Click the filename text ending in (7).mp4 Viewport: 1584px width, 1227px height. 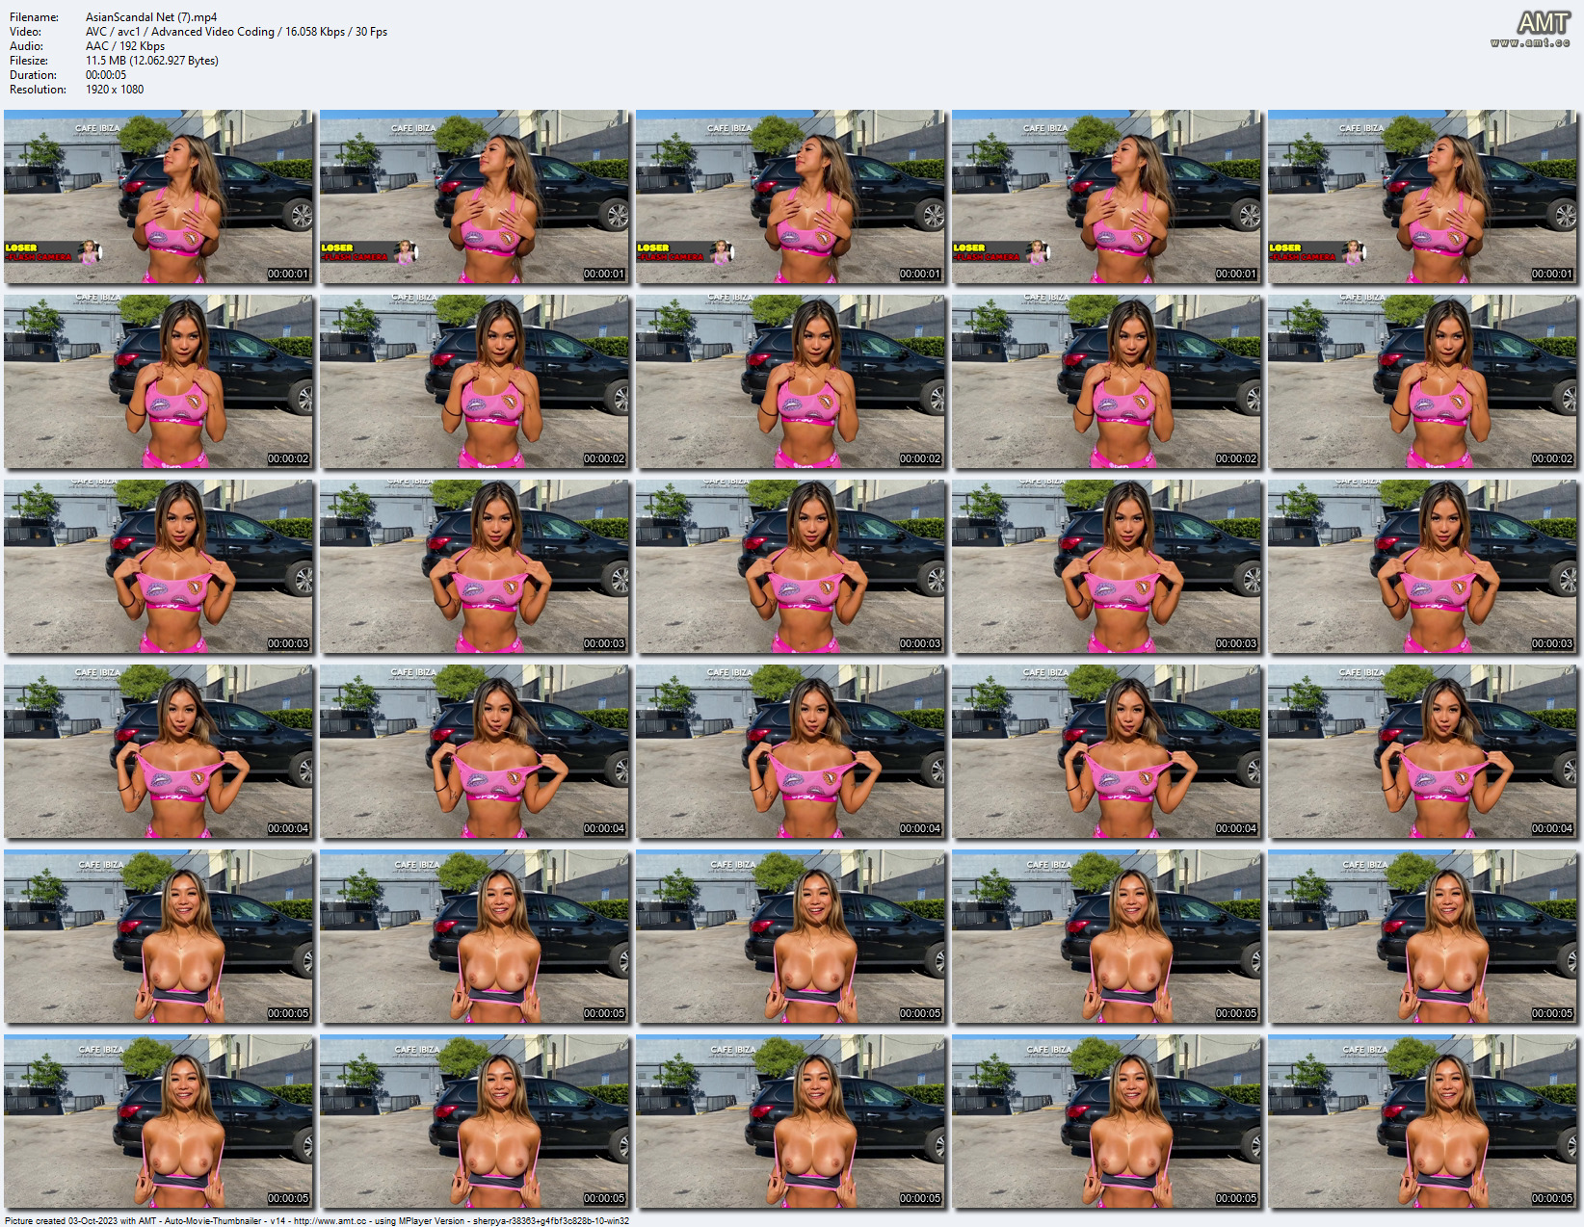click(151, 17)
